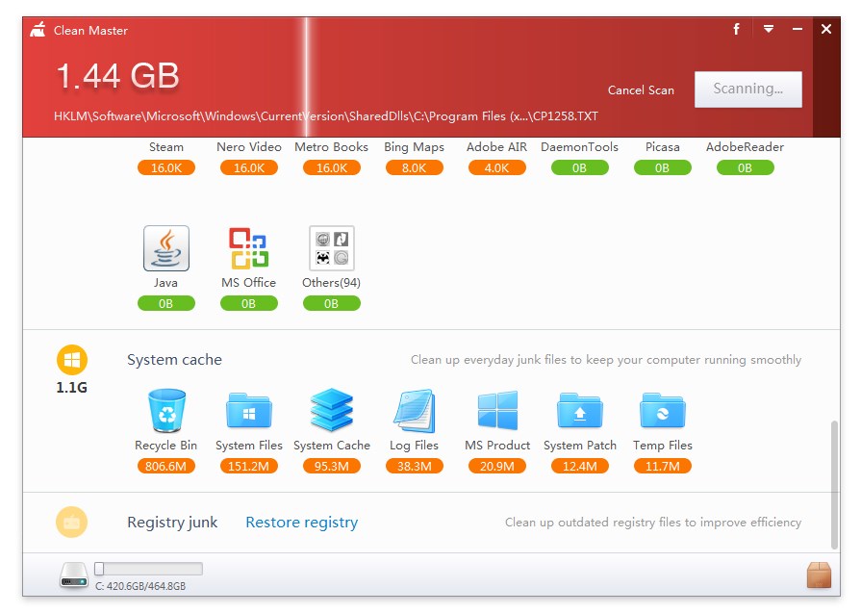Image resolution: width=861 pixels, height=613 pixels.
Task: Click the Java 0B badge
Action: point(166,303)
